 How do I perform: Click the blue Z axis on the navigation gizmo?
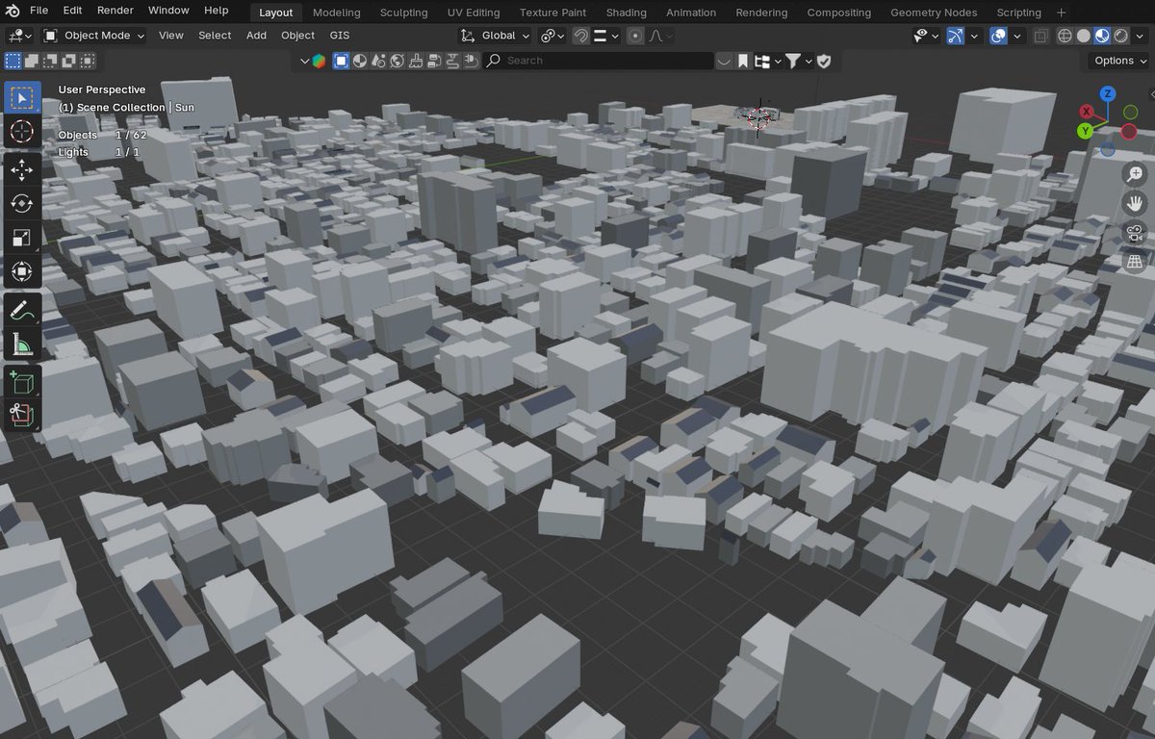click(1108, 93)
